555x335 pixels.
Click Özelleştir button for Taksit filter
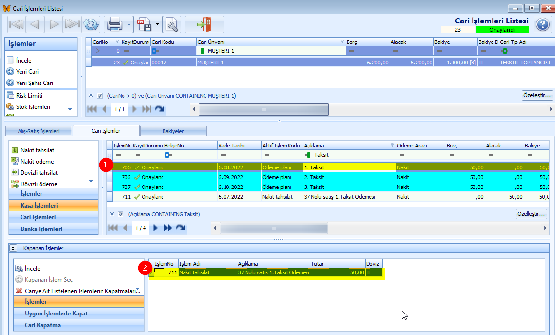point(531,214)
